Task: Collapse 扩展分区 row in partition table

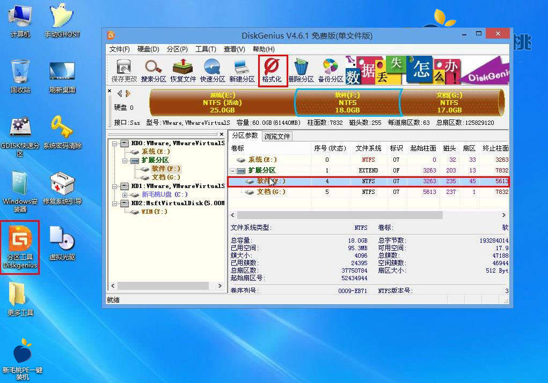Action: [232, 170]
